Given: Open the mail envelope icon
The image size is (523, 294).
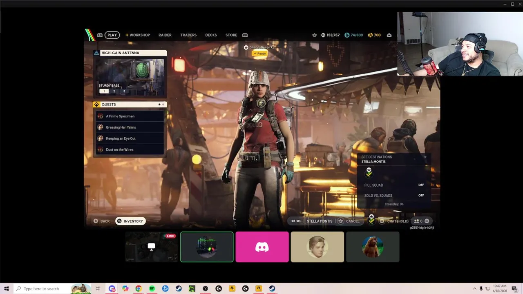Looking at the screenshot, I should 389,35.
